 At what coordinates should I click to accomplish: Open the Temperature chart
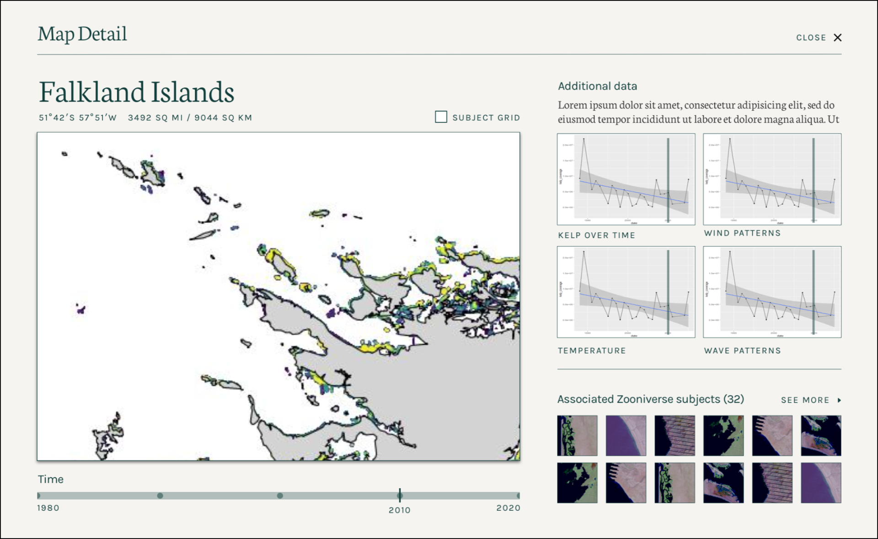click(626, 292)
